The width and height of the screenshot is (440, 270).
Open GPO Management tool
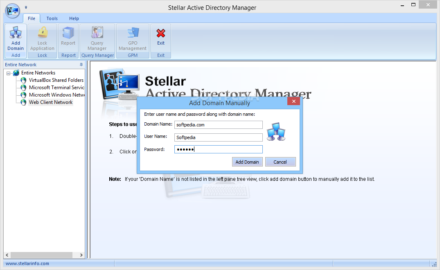click(133, 33)
